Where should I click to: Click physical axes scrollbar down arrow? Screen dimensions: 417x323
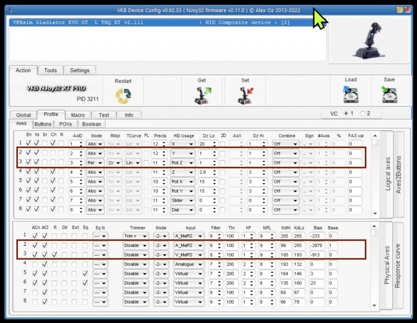pyautogui.click(x=374, y=305)
